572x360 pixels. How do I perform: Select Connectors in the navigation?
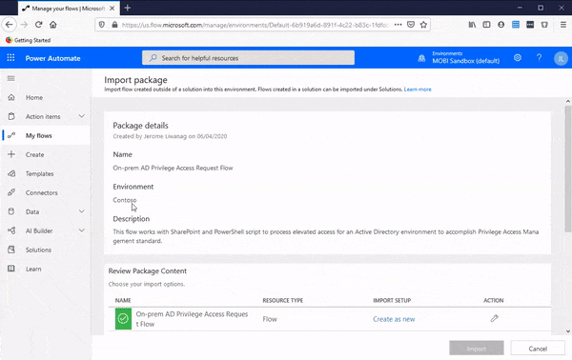(x=42, y=192)
